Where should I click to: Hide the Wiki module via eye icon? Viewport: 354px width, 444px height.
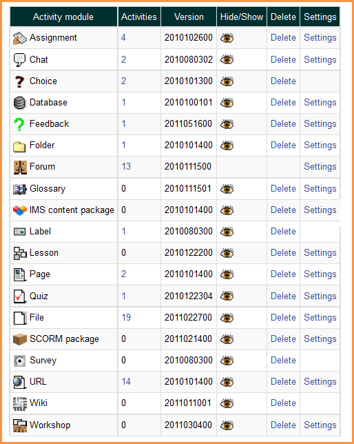point(227,403)
